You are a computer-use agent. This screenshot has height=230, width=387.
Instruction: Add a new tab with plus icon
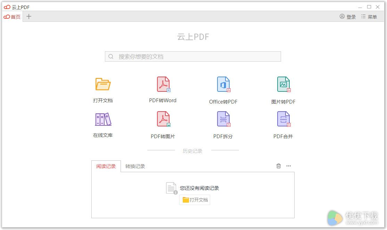(28, 17)
